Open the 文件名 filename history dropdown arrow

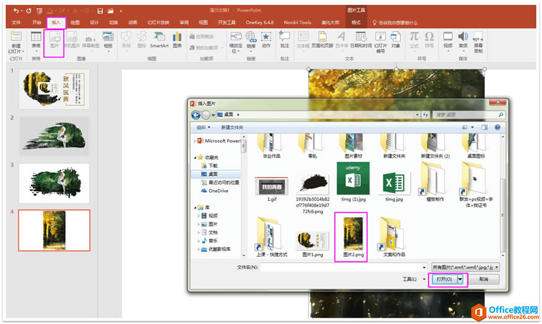point(424,268)
